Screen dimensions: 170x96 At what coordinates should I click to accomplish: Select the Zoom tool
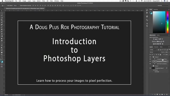pyautogui.click(x=2, y=55)
